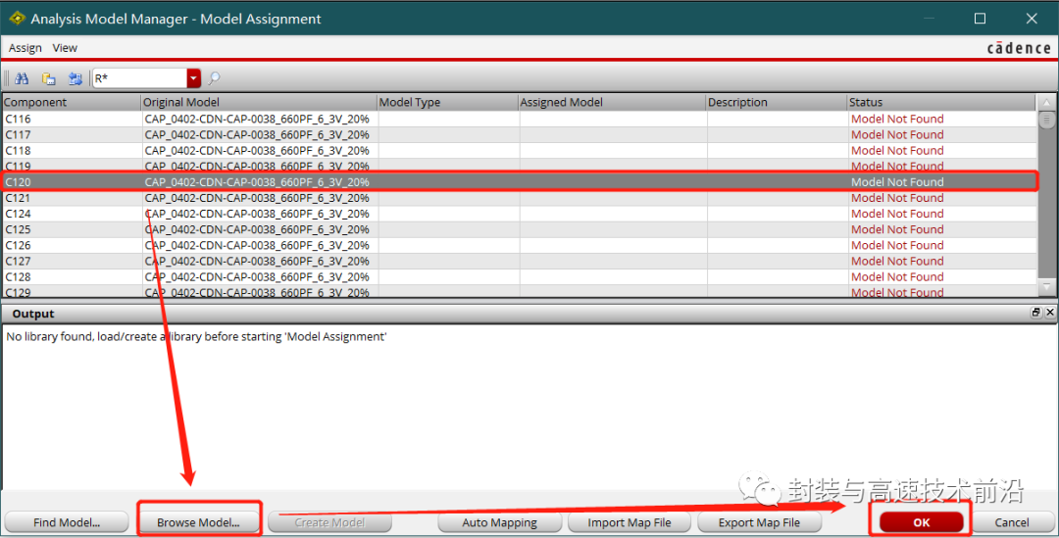1059x538 pixels.
Task: Maximize the Model Assignment window
Action: click(x=980, y=19)
